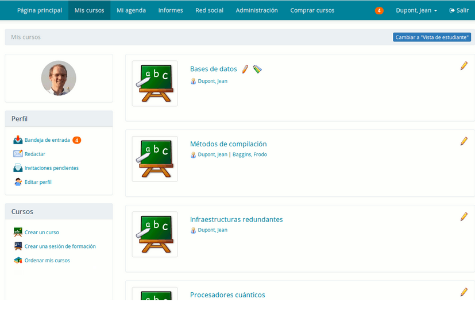This screenshot has width=475, height=310.
Task: Go to the Red social tab
Action: point(209,10)
